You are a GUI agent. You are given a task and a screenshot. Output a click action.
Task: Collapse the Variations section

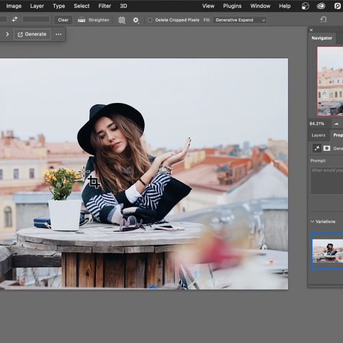(x=312, y=222)
